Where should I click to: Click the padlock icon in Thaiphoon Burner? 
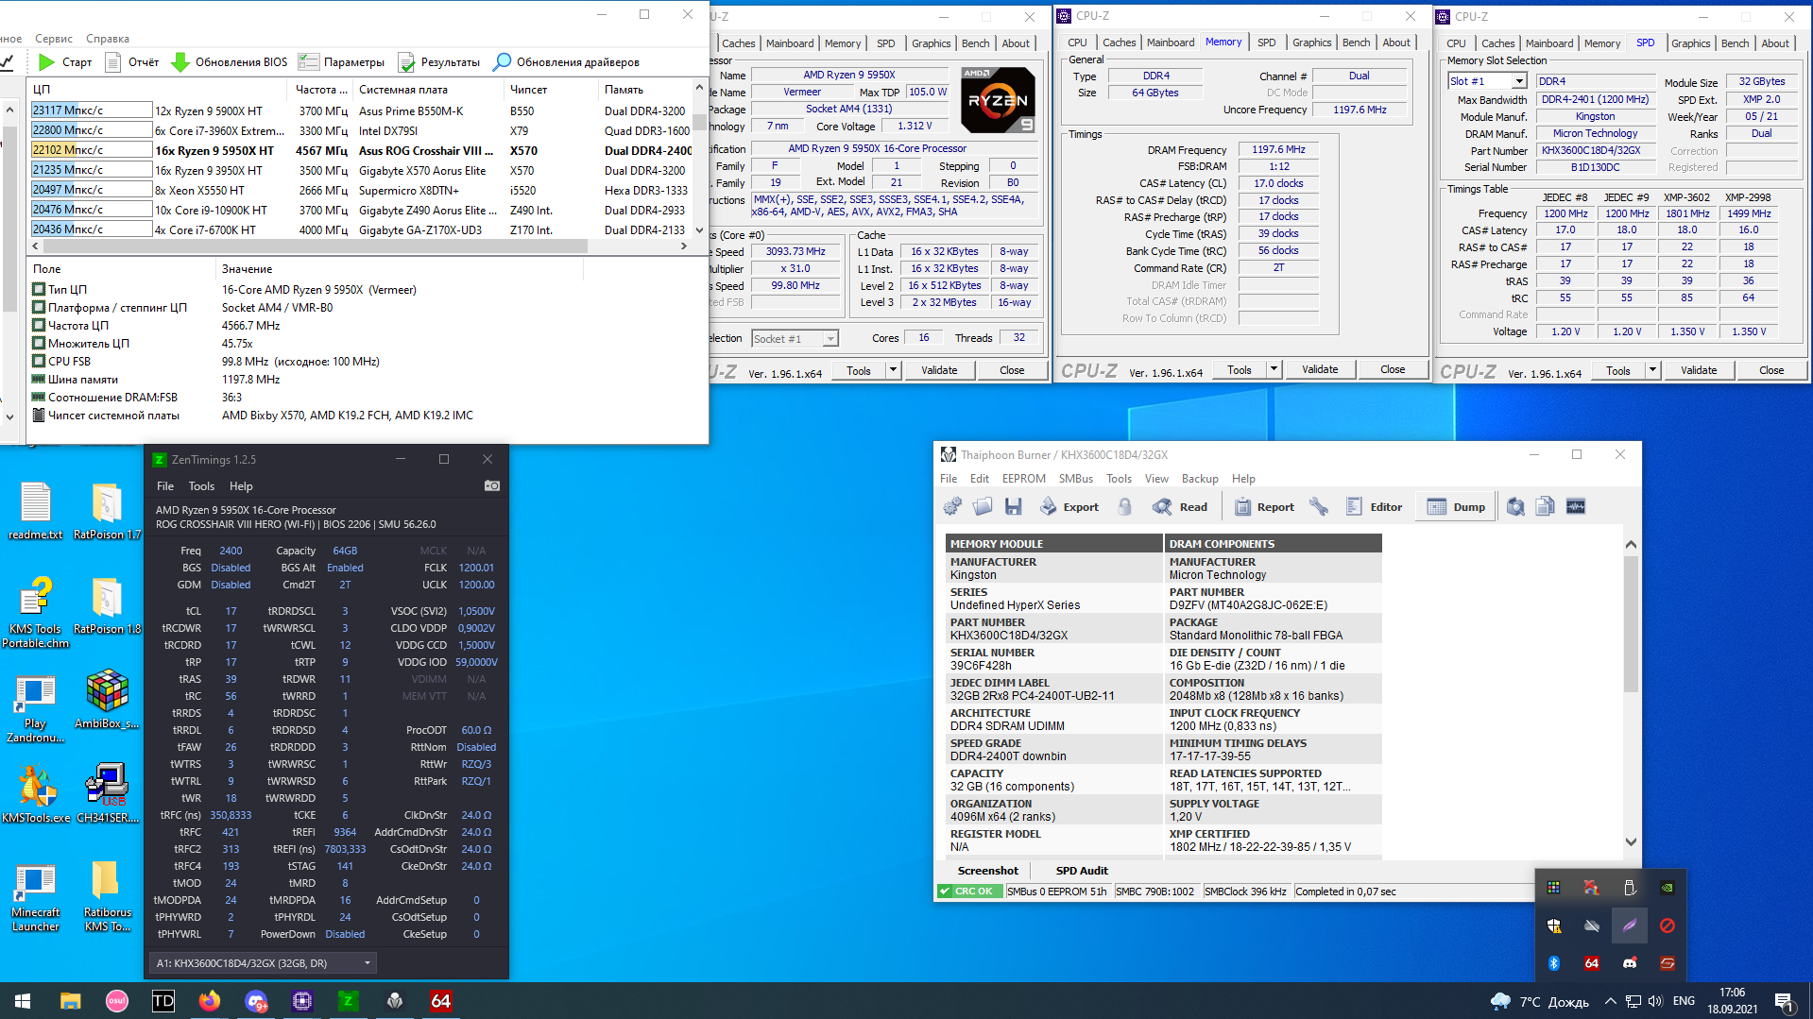1124,507
